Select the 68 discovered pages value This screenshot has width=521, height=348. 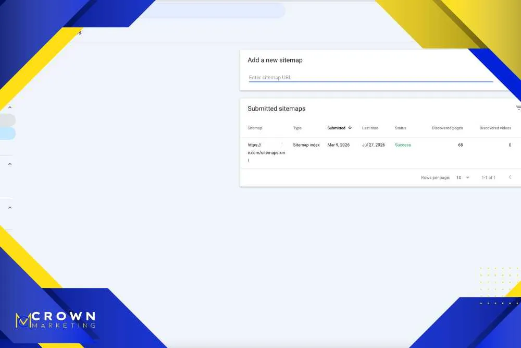[460, 145]
